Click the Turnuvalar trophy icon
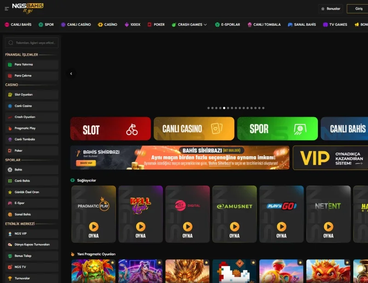The width and height of the screenshot is (368, 283). tap(10, 278)
